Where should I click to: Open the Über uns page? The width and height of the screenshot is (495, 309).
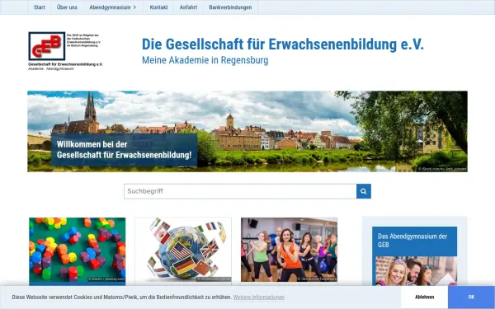(67, 7)
